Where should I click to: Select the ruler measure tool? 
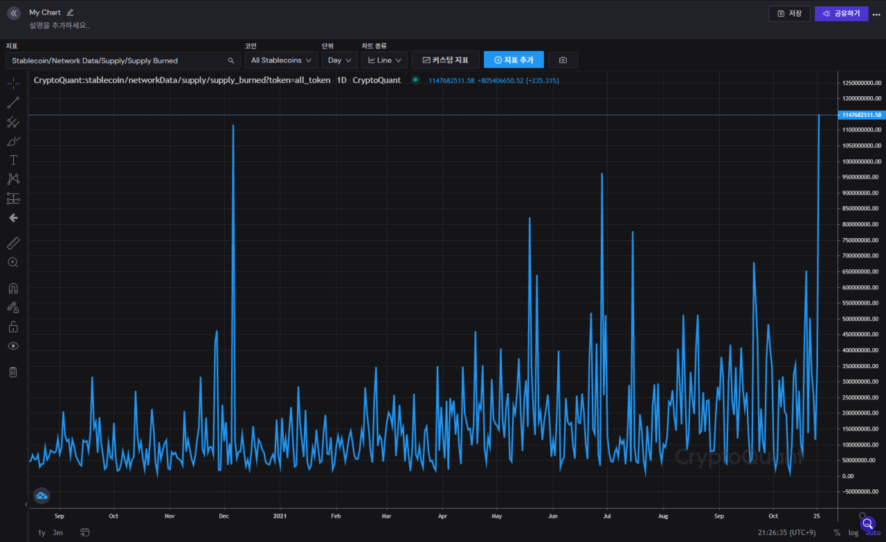pyautogui.click(x=13, y=243)
